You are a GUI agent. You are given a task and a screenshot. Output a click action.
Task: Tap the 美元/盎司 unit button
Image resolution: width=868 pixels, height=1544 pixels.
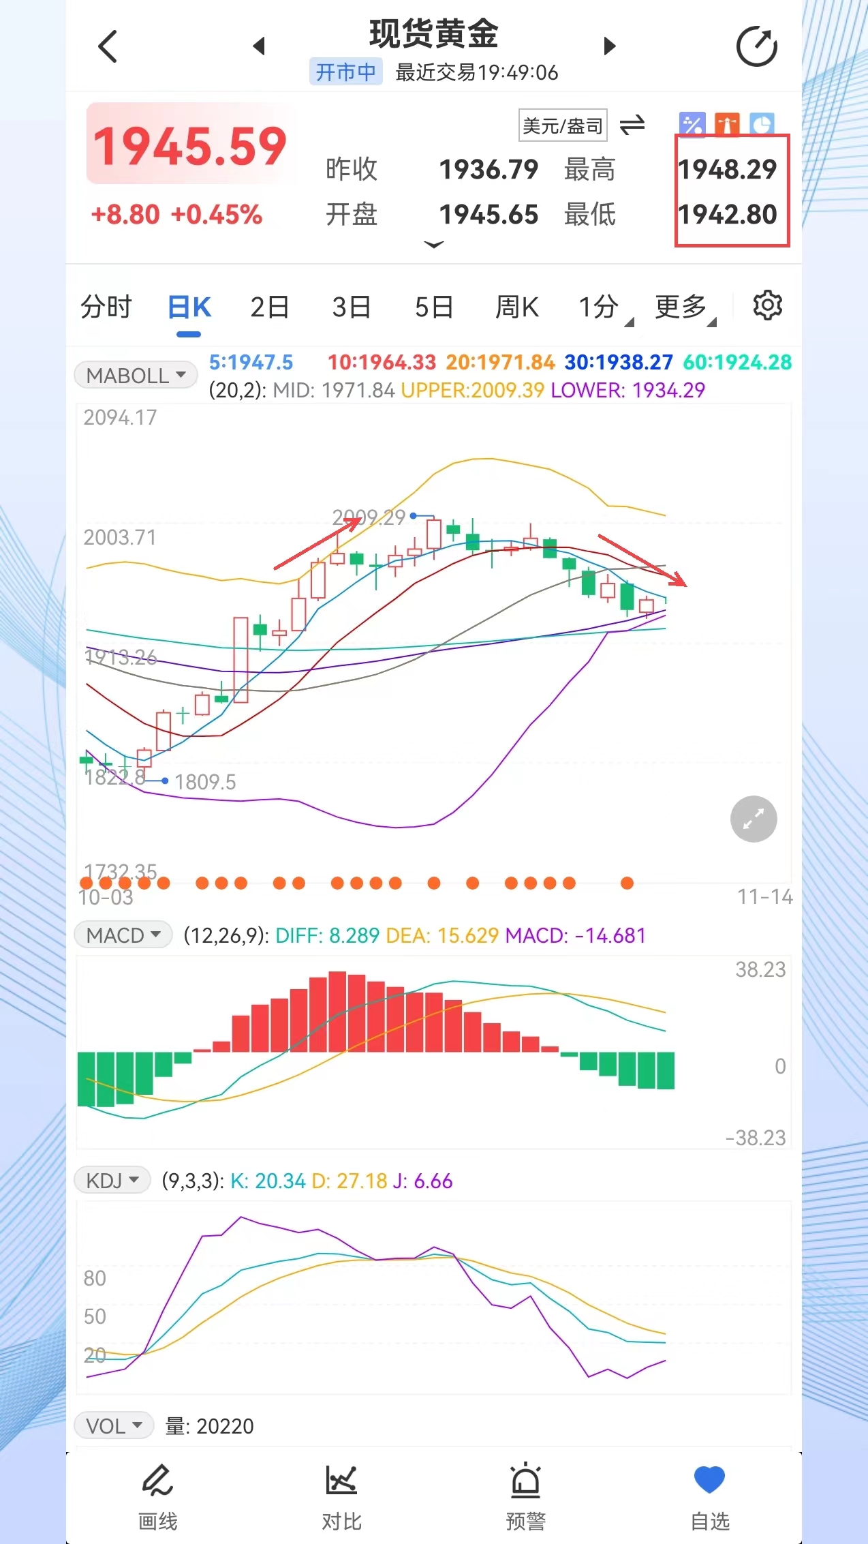coord(563,125)
